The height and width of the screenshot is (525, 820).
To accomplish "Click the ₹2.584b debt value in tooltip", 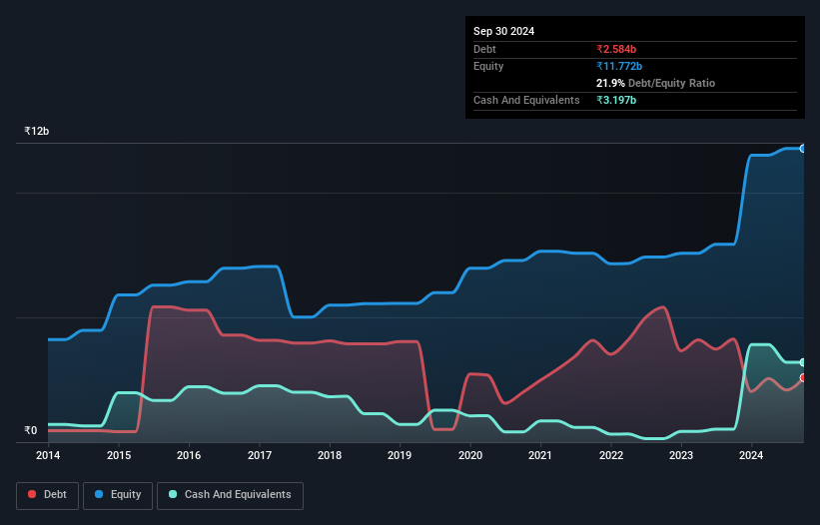I will [616, 49].
